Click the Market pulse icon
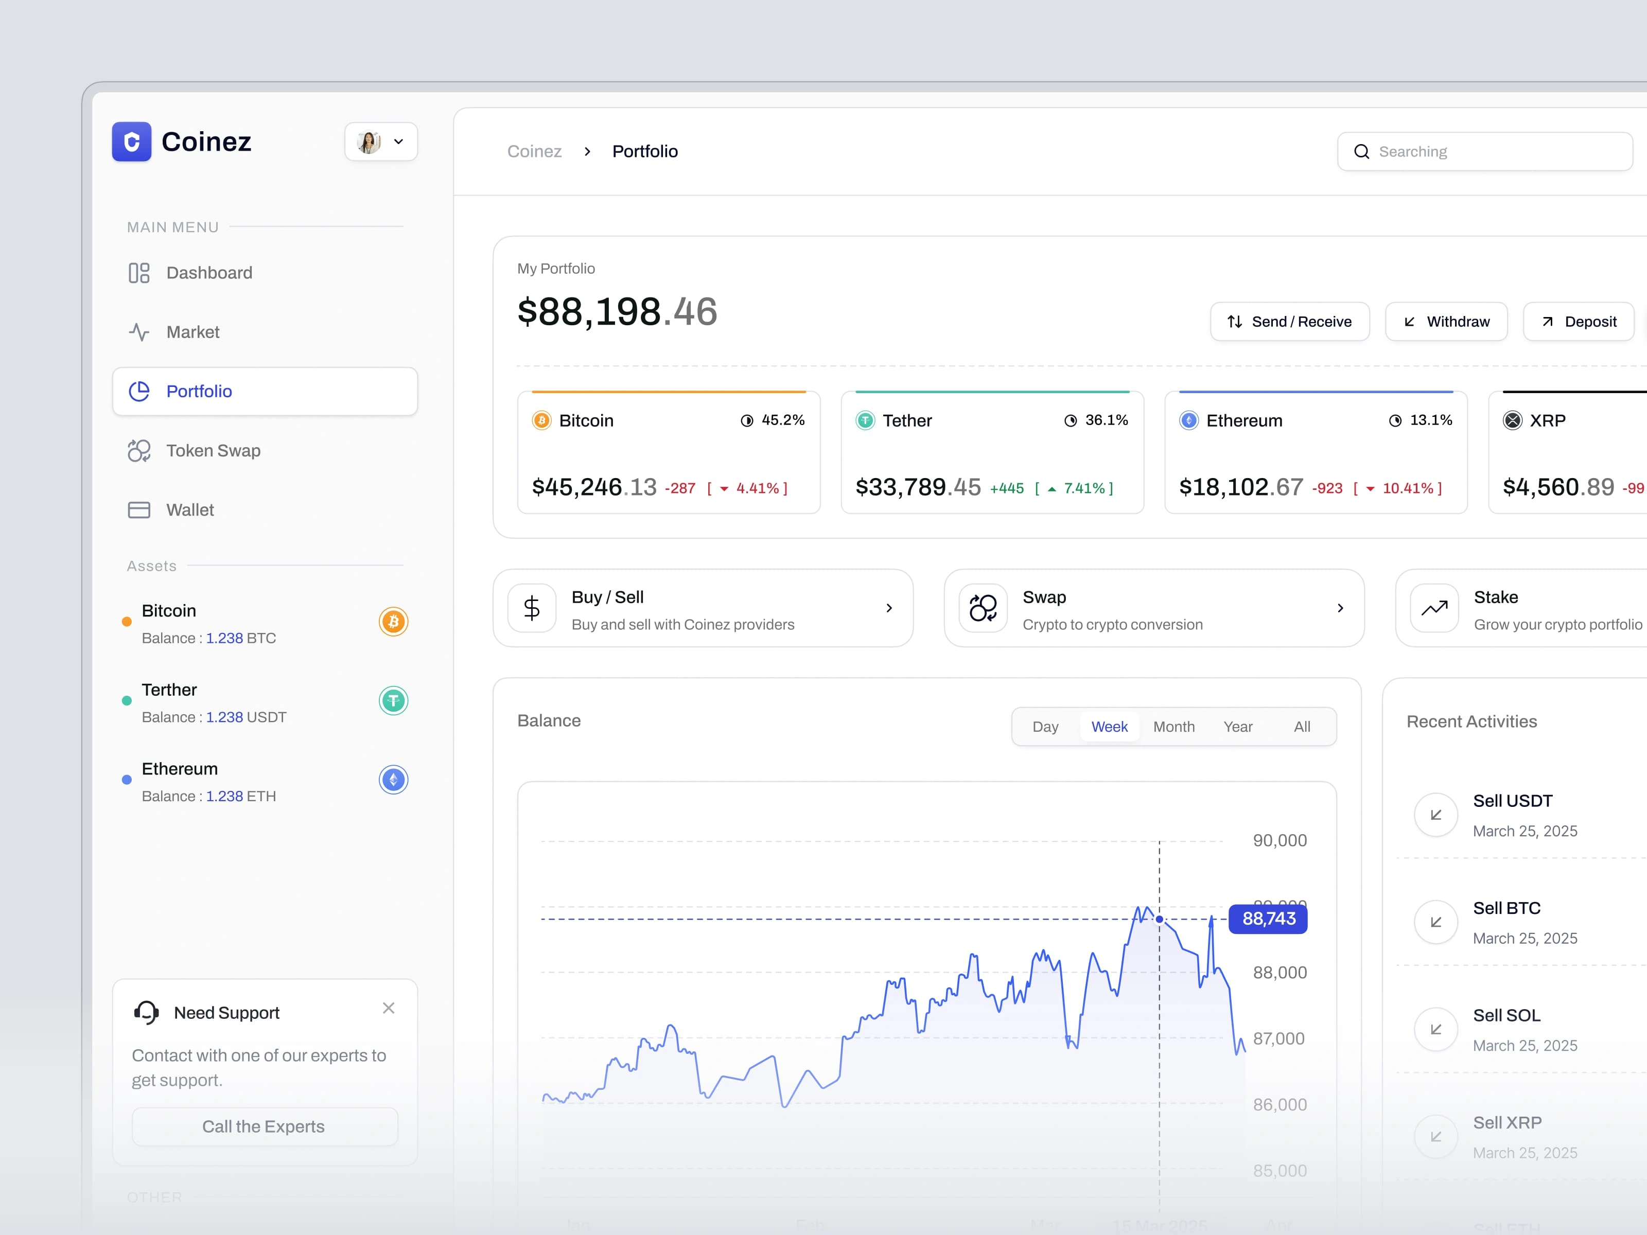Image resolution: width=1647 pixels, height=1235 pixels. [x=139, y=332]
